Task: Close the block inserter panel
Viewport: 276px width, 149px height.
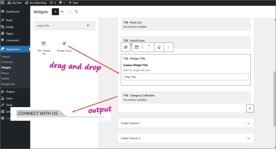Action: pos(55,12)
